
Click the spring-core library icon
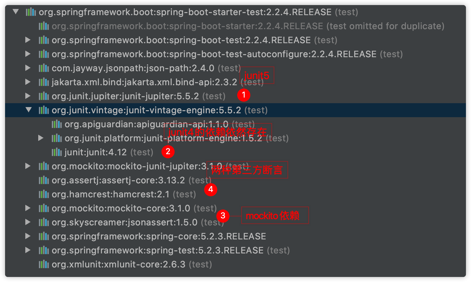(44, 236)
